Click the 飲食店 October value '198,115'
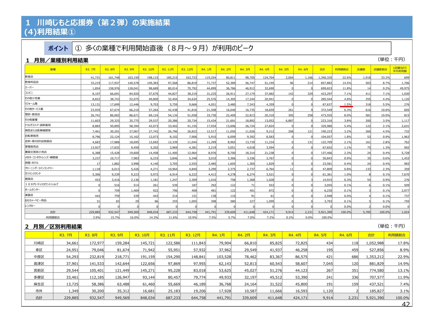The width and height of the screenshot is (434, 325). 152,77
